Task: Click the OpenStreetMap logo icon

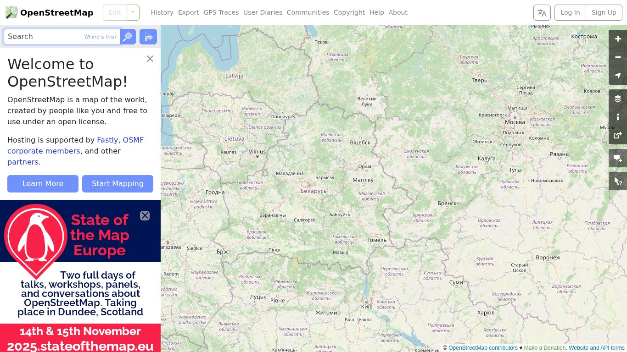Action: (x=11, y=12)
